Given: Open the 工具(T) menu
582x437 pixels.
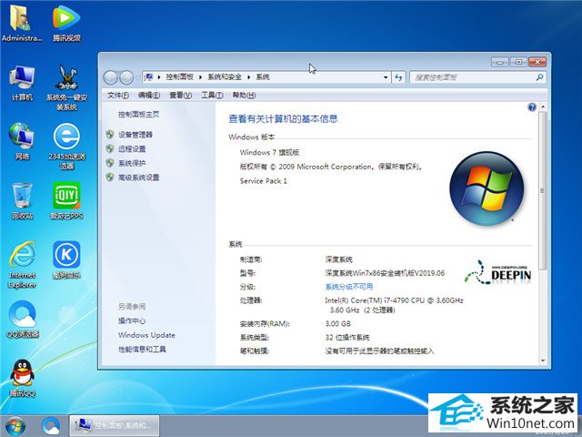Looking at the screenshot, I should pyautogui.click(x=212, y=95).
